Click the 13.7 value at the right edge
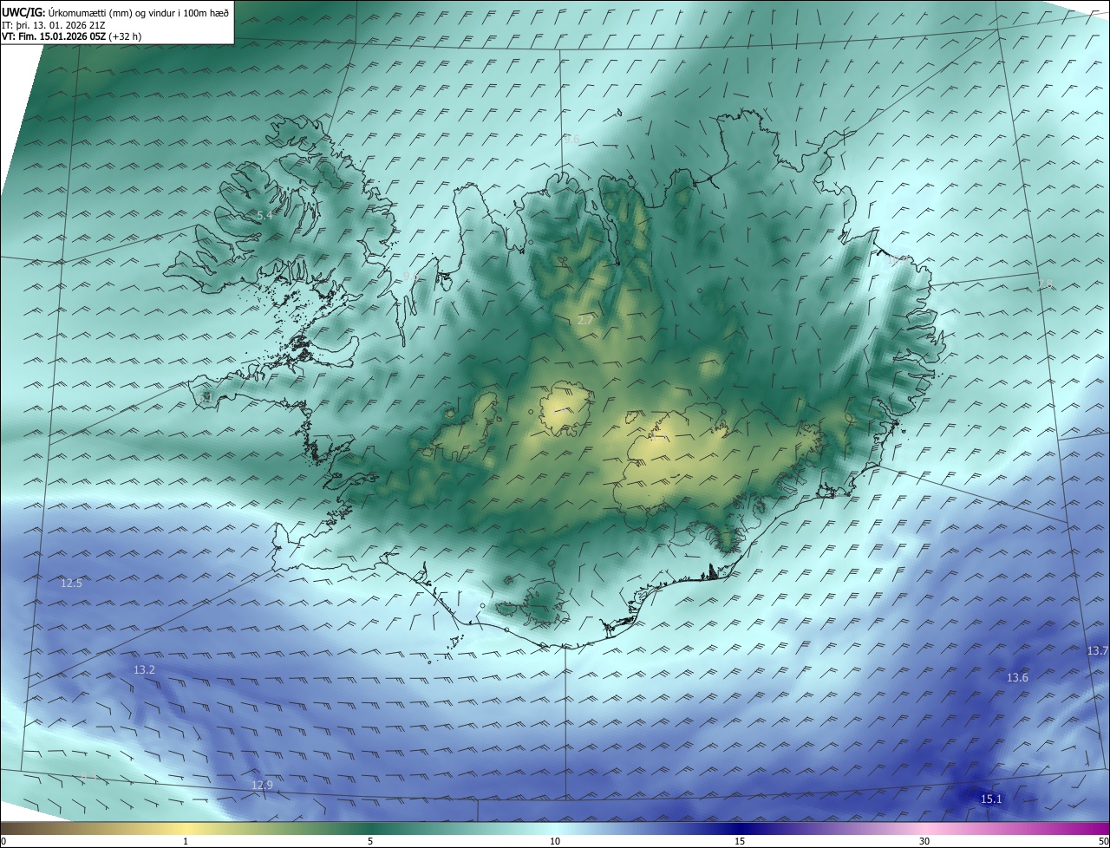 pyautogui.click(x=1098, y=650)
